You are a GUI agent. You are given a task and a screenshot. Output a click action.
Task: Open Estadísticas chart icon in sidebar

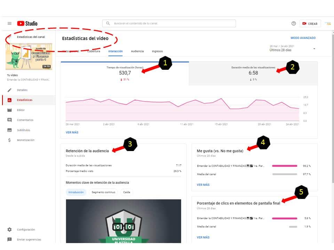tap(9, 100)
